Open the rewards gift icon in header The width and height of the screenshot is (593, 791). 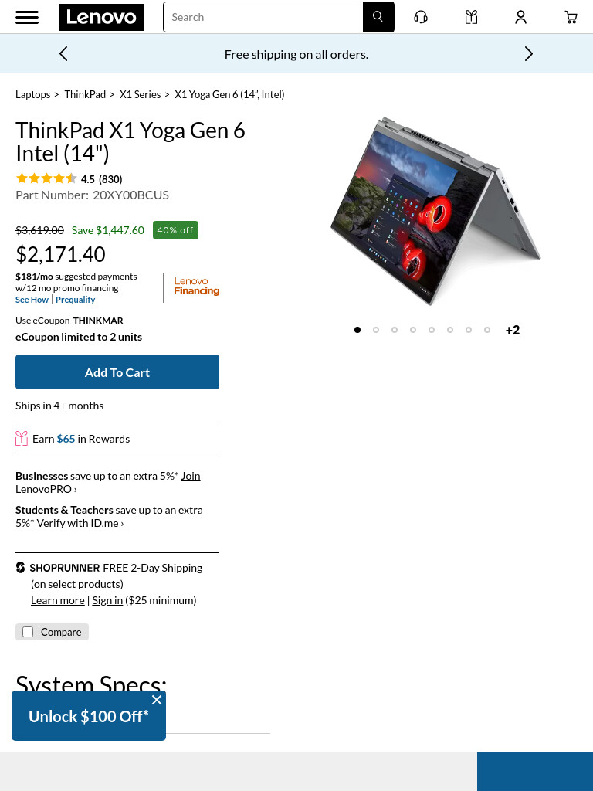(x=471, y=17)
